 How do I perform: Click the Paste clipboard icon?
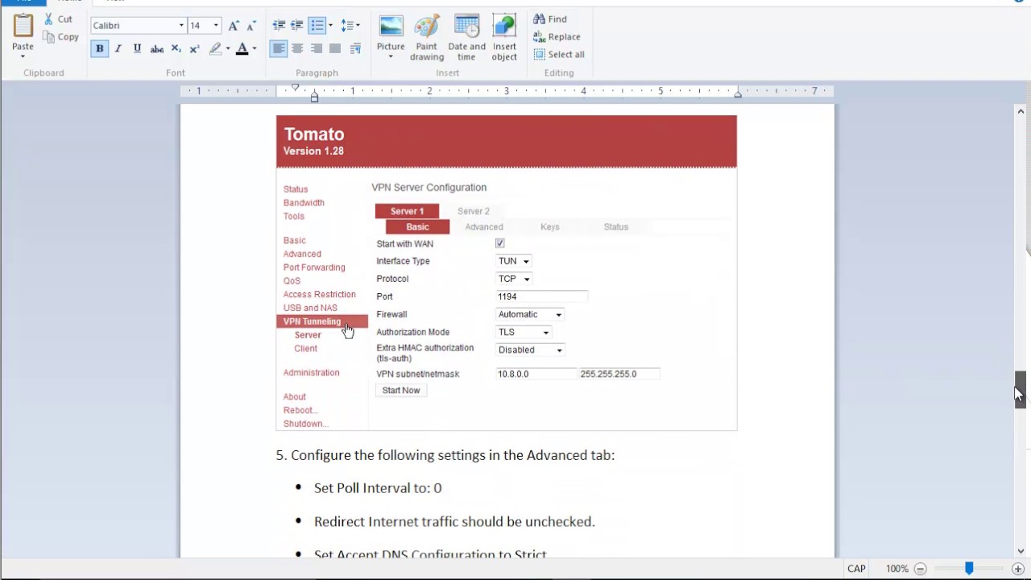[x=23, y=27]
